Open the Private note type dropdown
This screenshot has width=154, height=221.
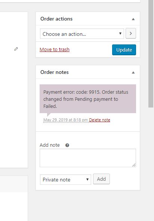tap(65, 180)
